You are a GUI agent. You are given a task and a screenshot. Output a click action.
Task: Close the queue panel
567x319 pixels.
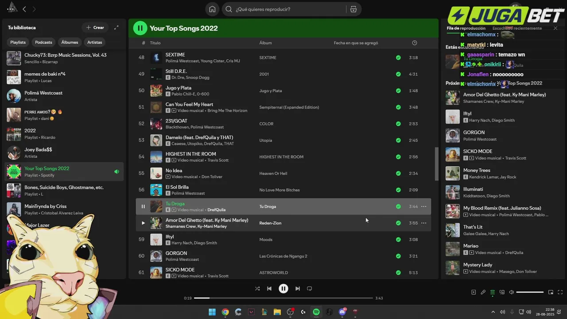point(555,28)
